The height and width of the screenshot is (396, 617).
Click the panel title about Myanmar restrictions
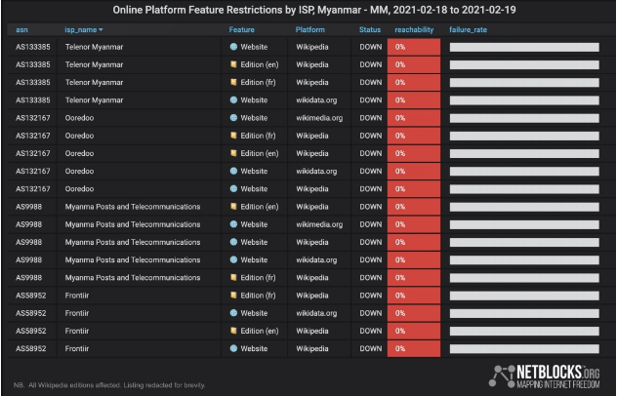coord(314,10)
